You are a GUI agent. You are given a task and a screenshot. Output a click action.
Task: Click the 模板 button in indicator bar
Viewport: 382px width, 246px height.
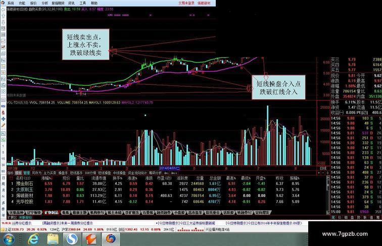[x=19, y=173]
